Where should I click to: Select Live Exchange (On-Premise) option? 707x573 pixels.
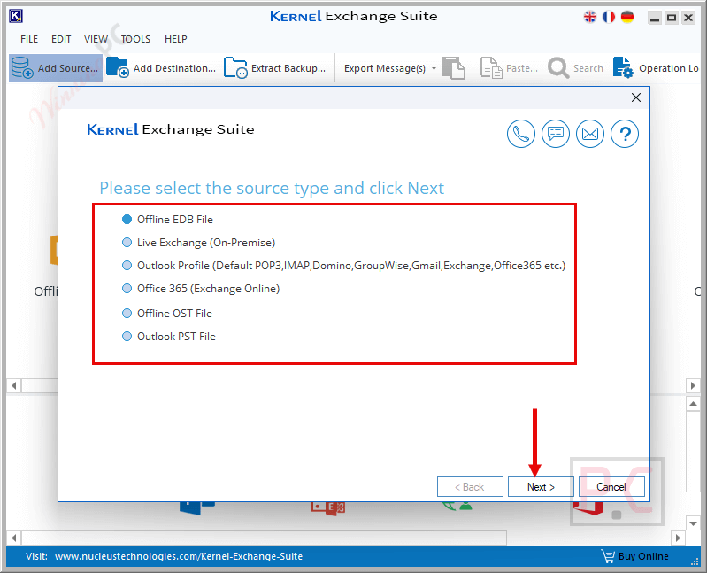coord(198,243)
